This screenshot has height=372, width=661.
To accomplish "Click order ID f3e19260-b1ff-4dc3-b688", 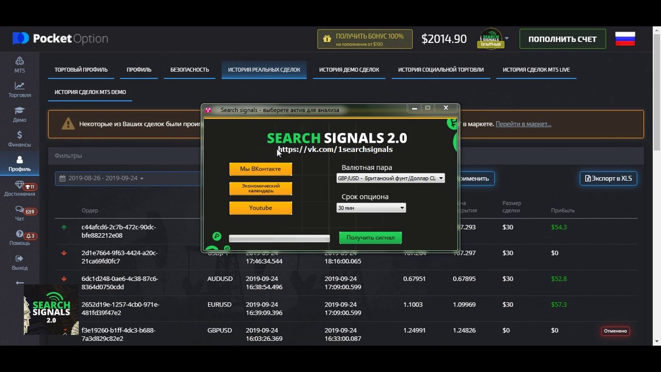I will click(118, 334).
